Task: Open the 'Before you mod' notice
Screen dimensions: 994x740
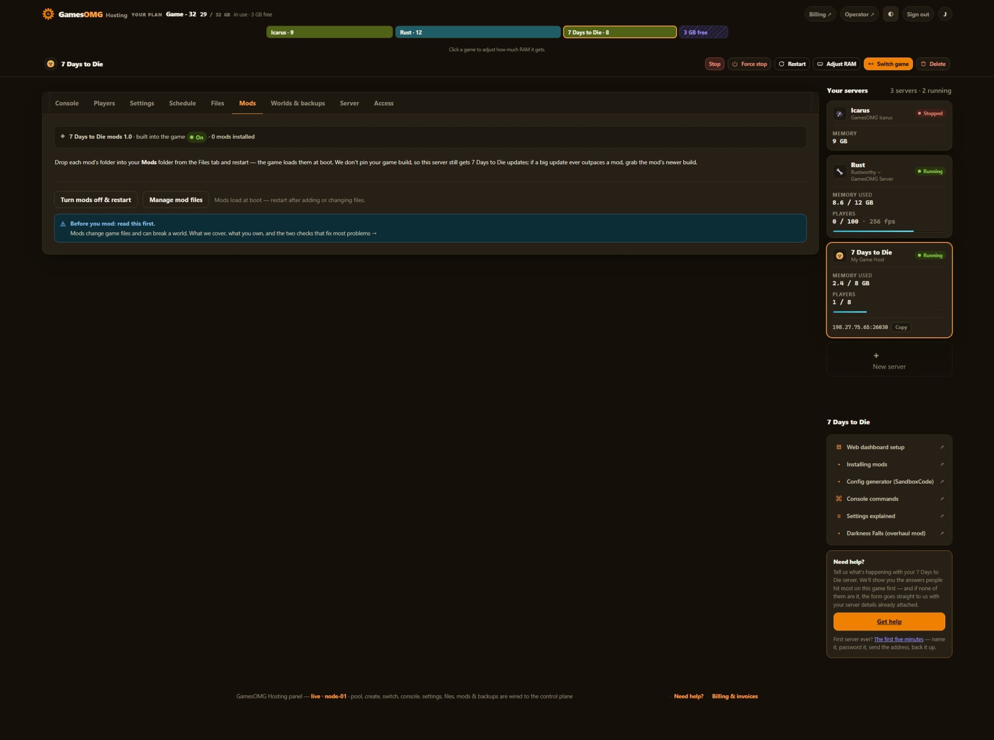Action: [430, 228]
